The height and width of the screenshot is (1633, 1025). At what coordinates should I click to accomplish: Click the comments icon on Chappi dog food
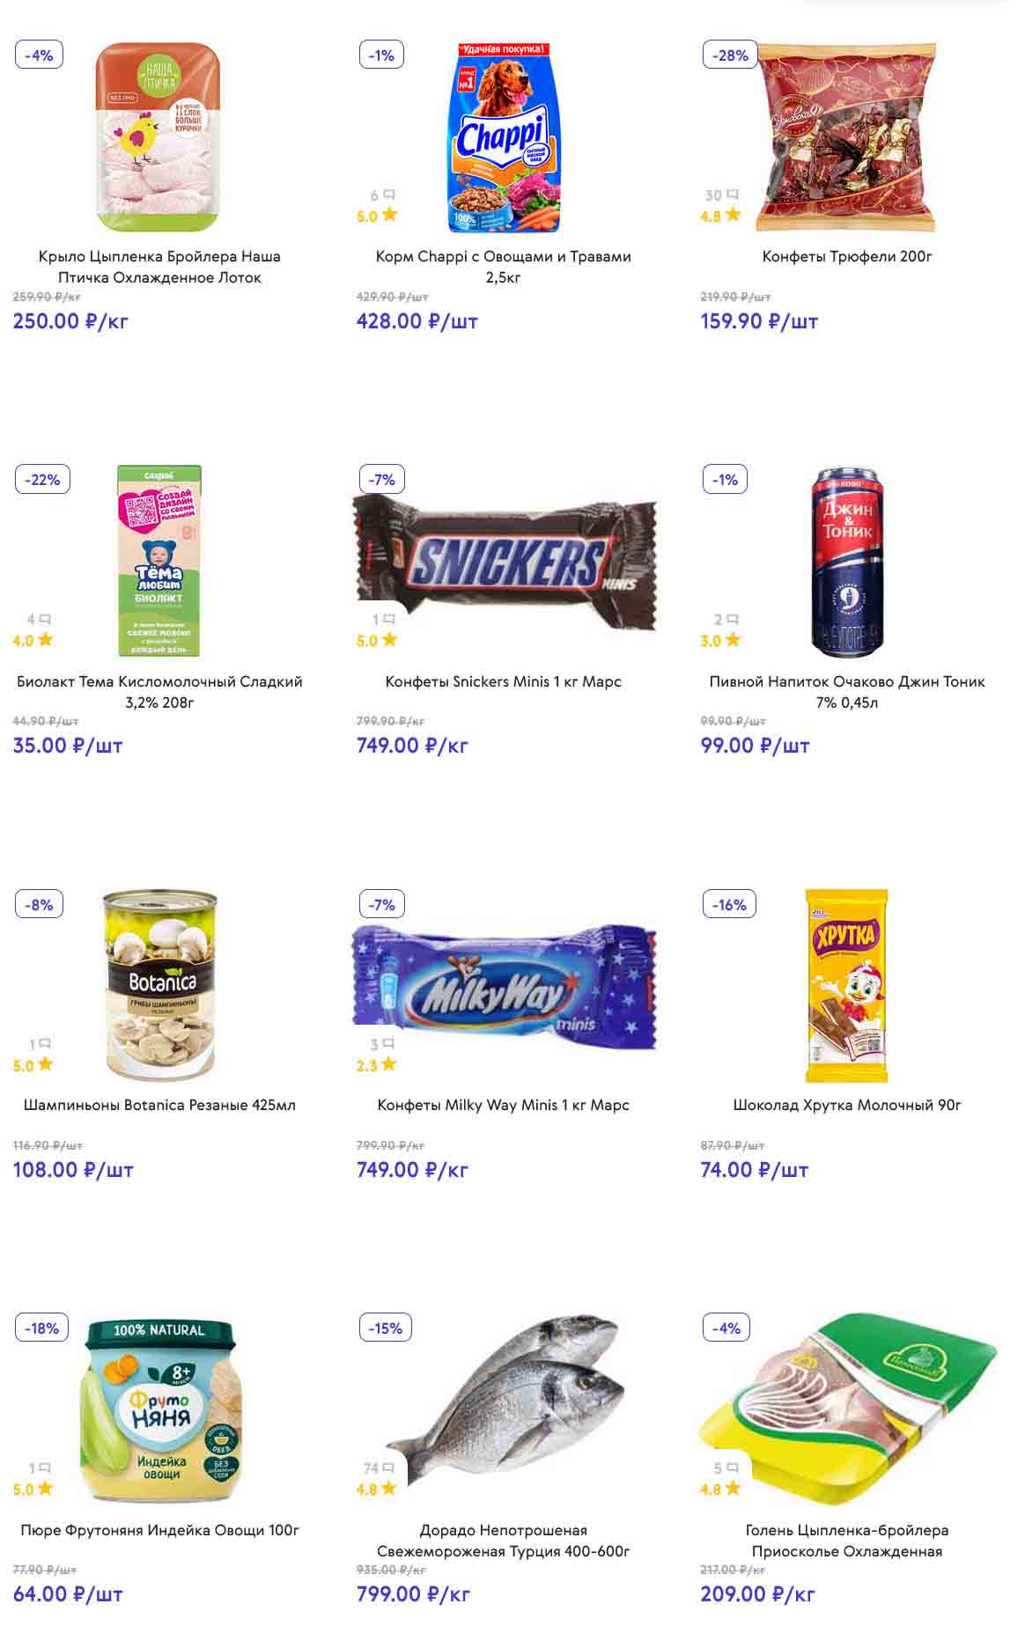pyautogui.click(x=389, y=195)
